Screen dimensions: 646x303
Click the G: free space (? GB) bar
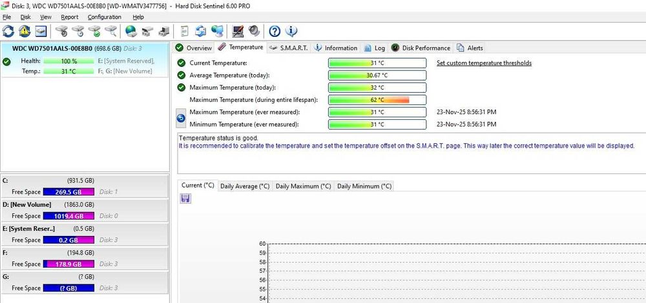tap(68, 288)
